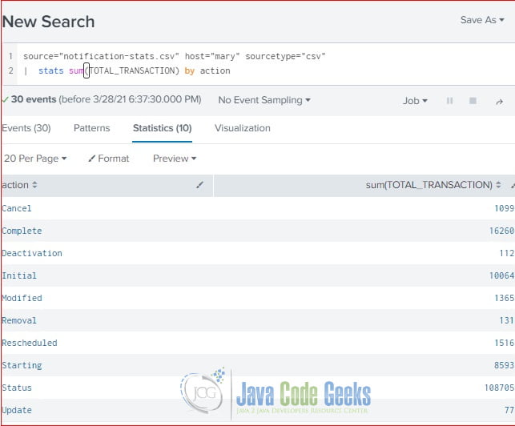Change the 20 Per Page setting
The image size is (515, 426).
35,159
